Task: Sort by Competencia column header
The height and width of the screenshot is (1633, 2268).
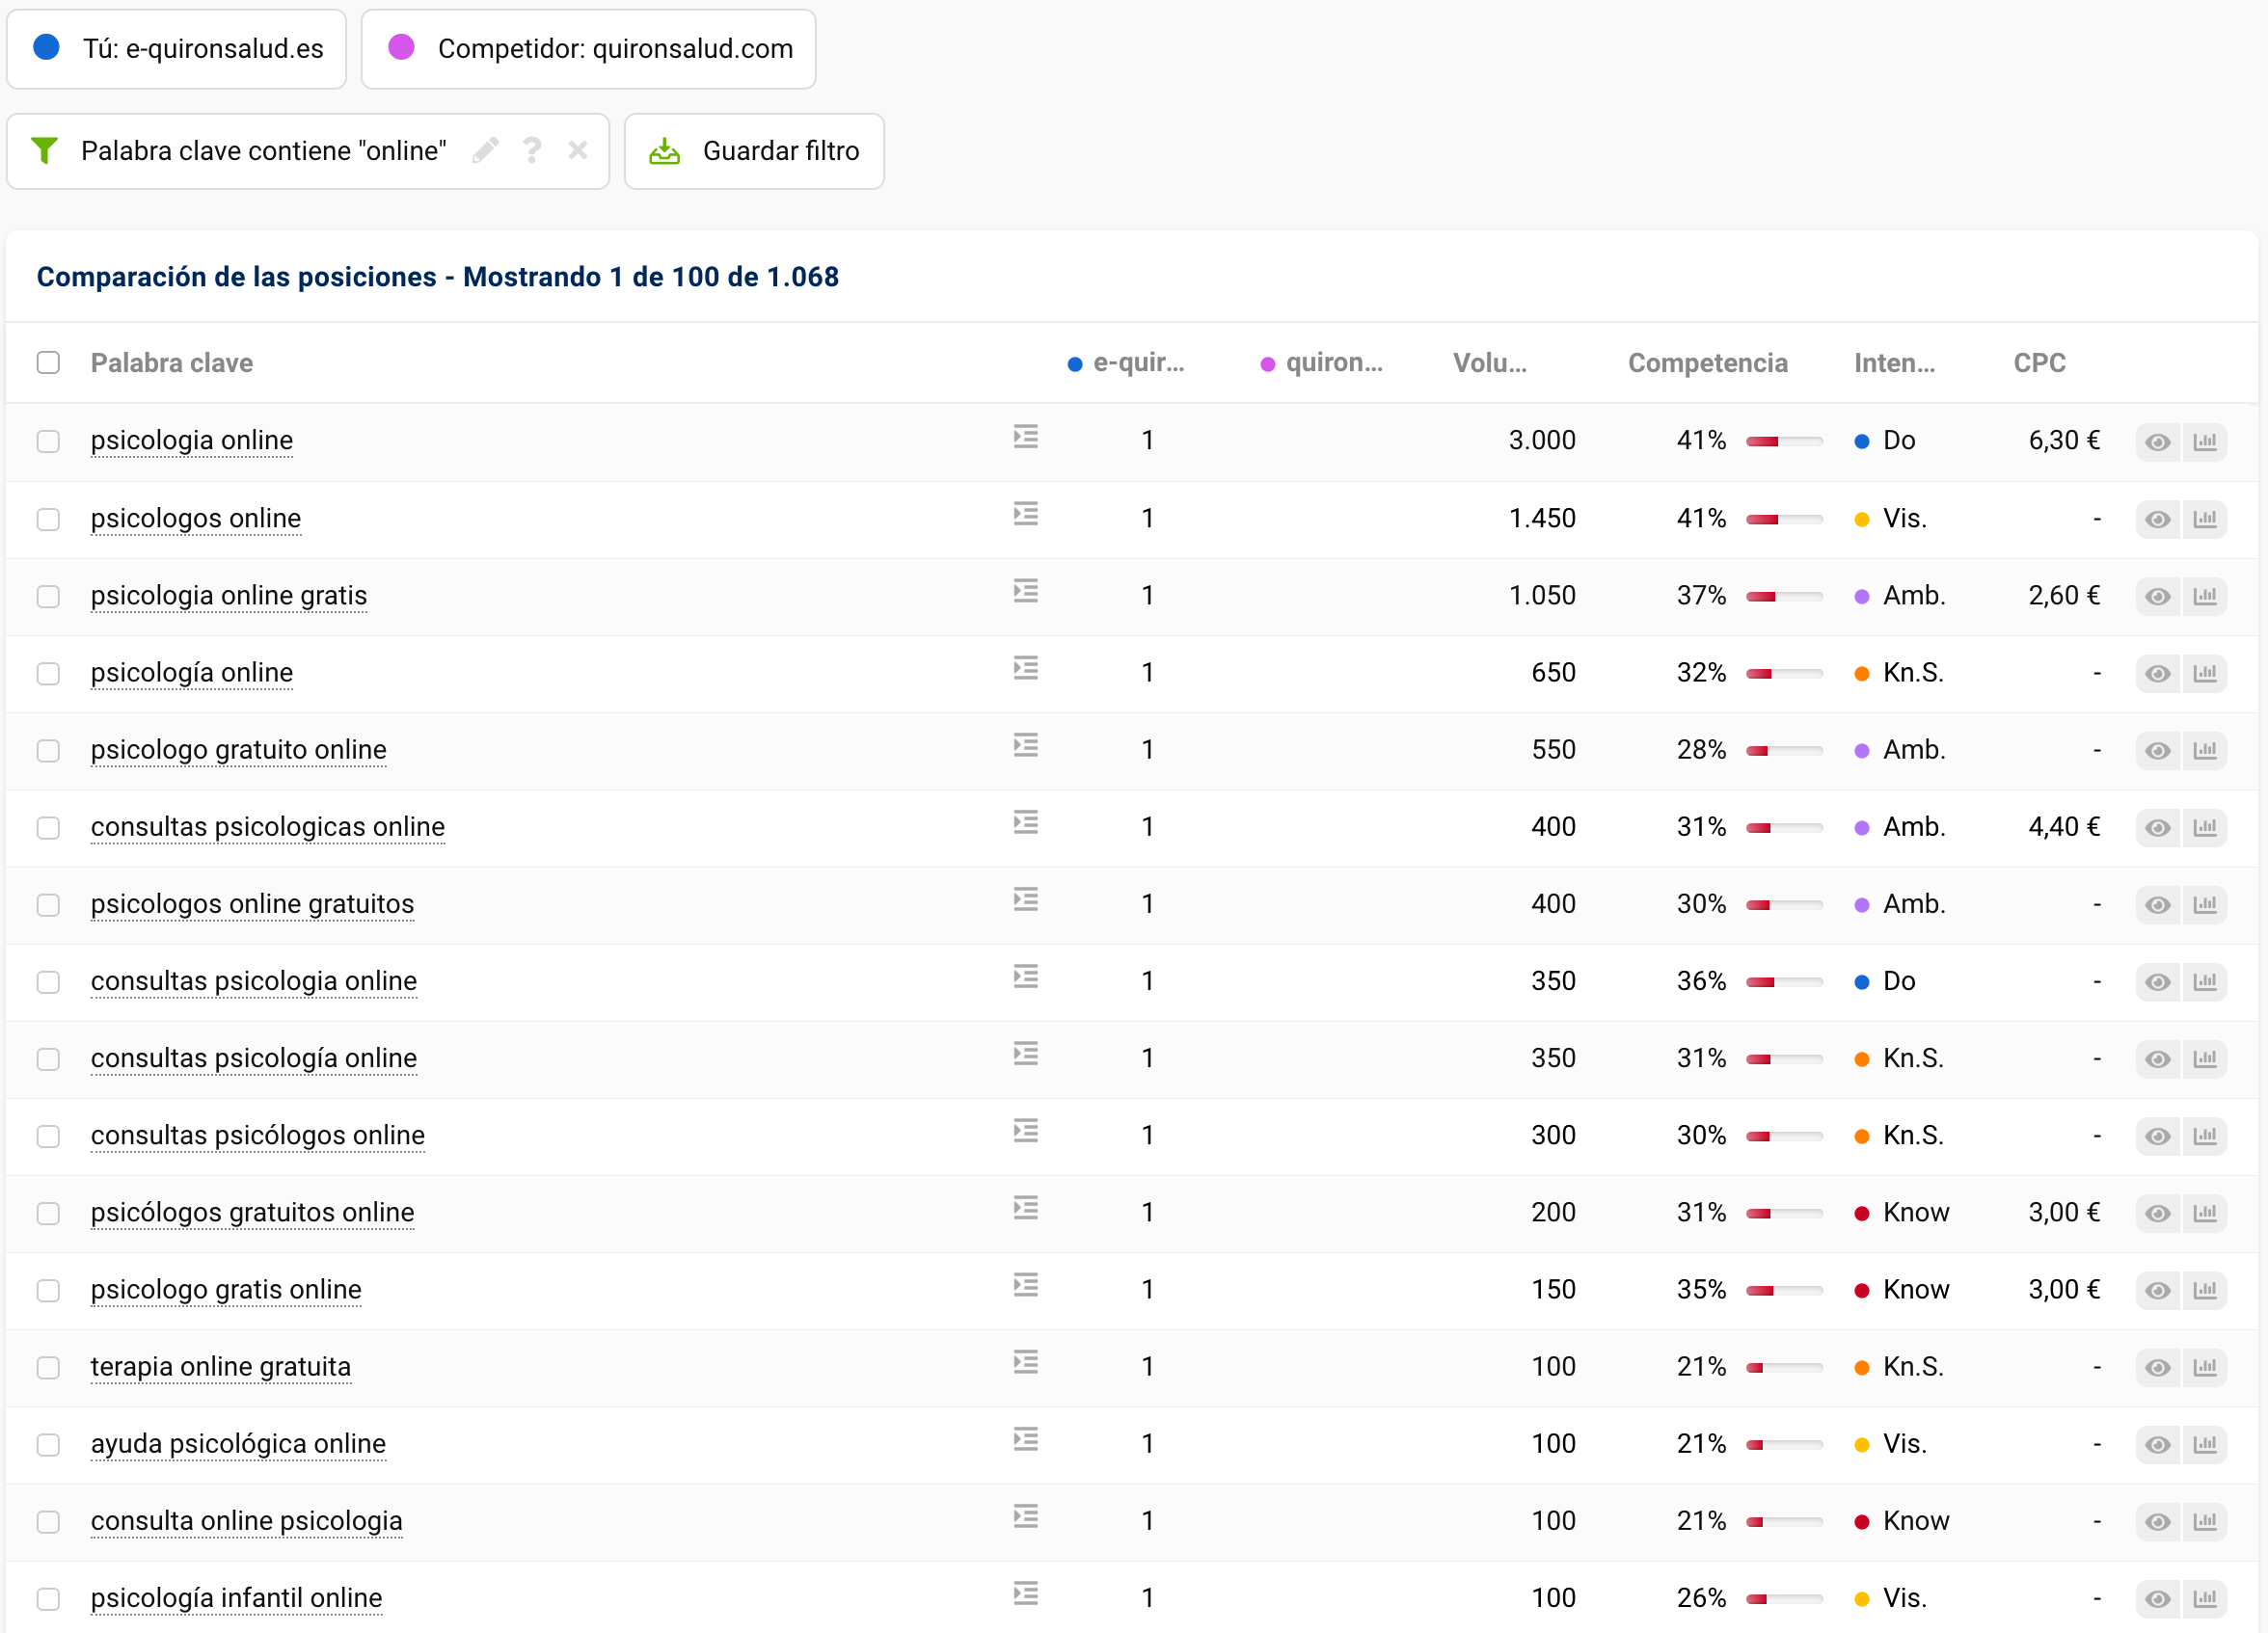Action: (1707, 362)
